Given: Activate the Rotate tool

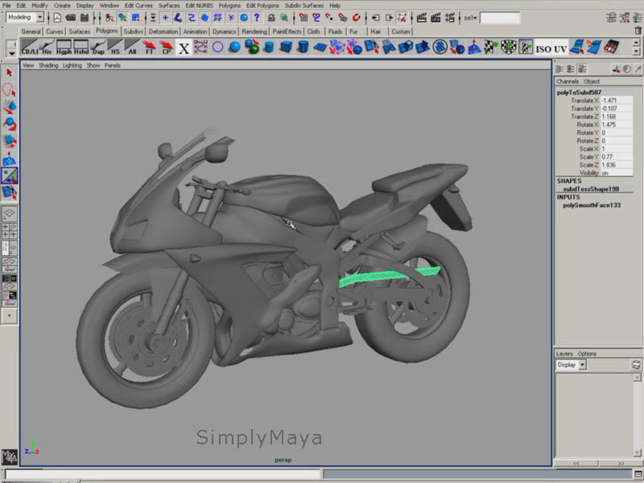Looking at the screenshot, I should pos(9,124).
